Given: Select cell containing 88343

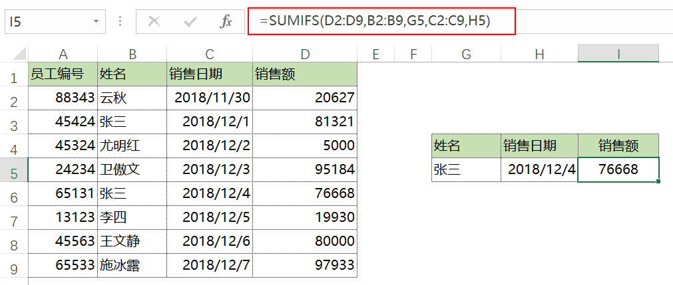Looking at the screenshot, I should 63,98.
